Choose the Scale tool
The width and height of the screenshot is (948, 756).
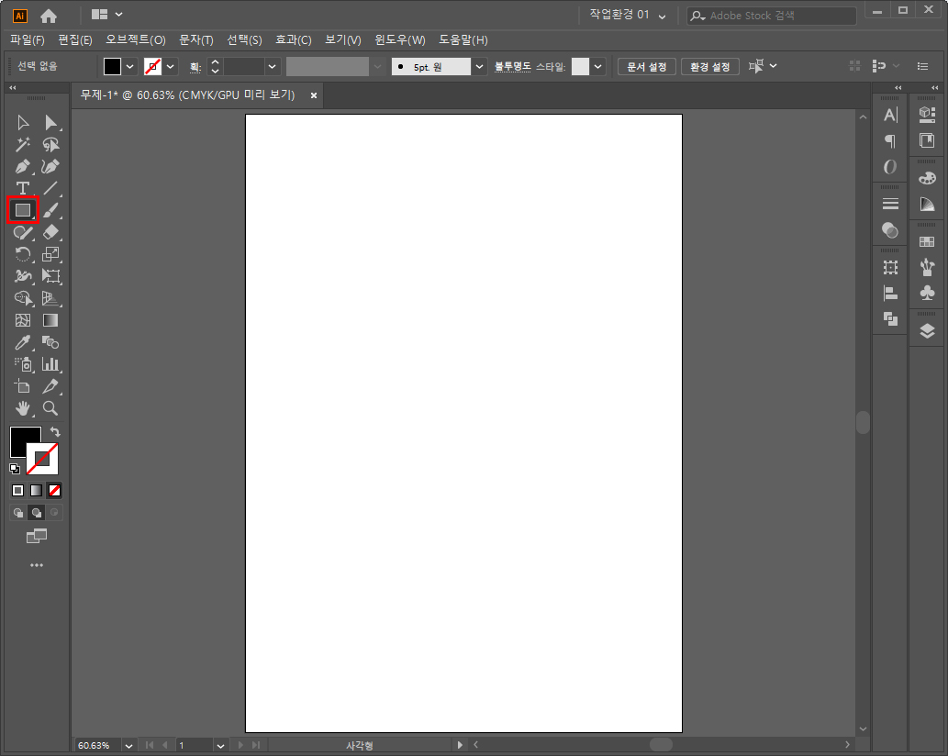coord(50,254)
